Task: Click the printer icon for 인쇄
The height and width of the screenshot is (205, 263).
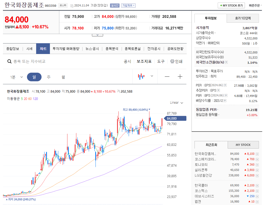Action: [172, 61]
